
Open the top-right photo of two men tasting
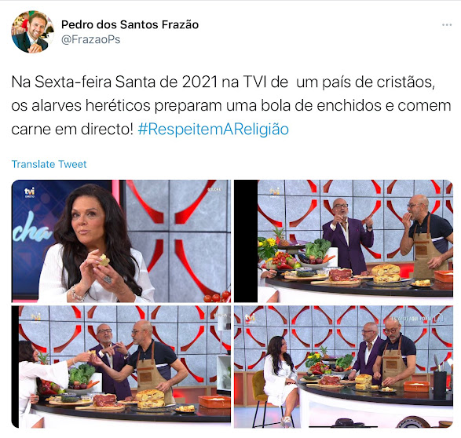tap(343, 241)
